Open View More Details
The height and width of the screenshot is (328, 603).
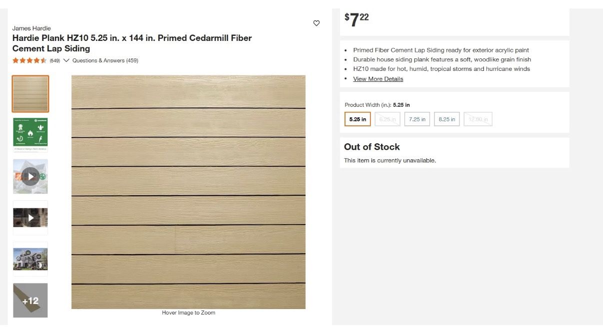(378, 78)
